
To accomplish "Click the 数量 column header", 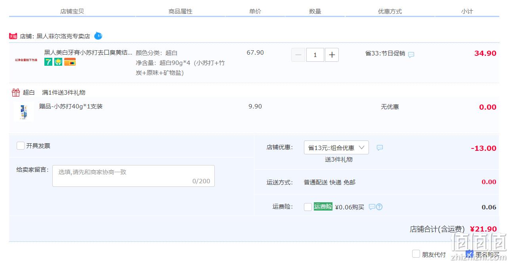I will [x=315, y=11].
